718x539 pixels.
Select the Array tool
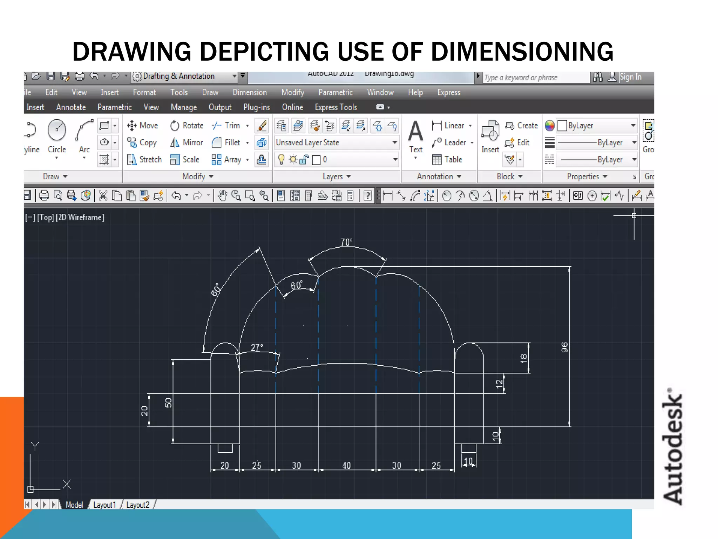coord(226,159)
